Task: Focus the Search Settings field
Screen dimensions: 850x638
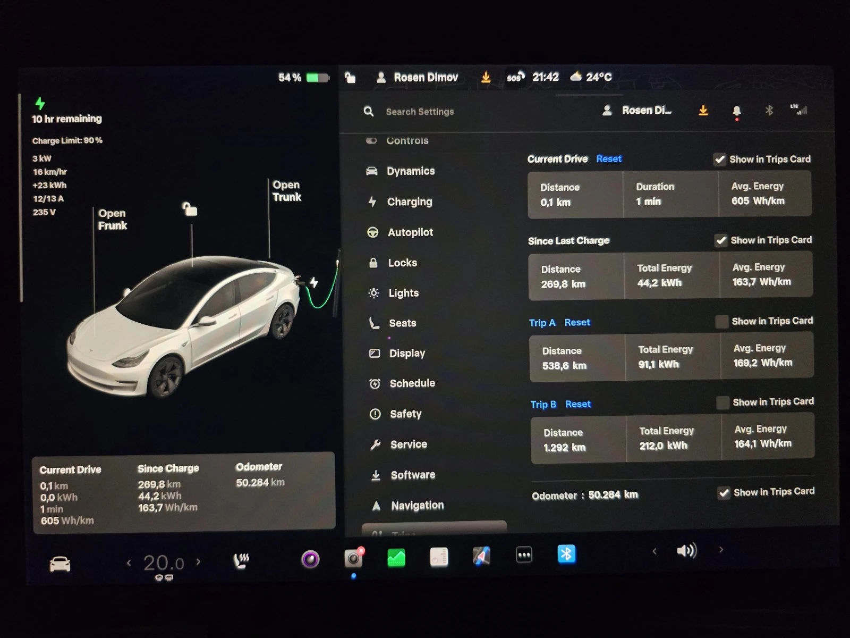Action: 420,112
